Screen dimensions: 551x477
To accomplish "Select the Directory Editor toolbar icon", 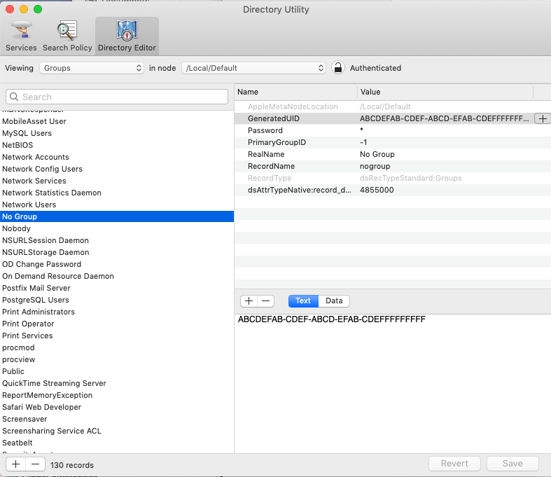I will tap(127, 36).
